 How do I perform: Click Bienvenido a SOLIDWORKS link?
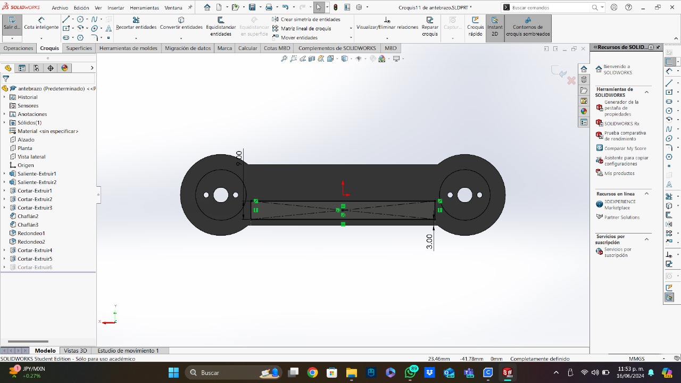point(613,70)
